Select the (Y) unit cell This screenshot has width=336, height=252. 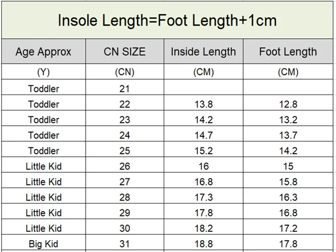pyautogui.click(x=43, y=72)
